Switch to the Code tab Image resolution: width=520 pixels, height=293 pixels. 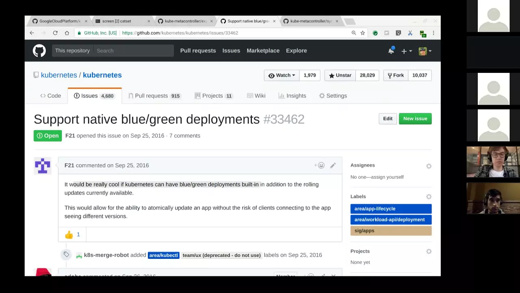pyautogui.click(x=50, y=96)
